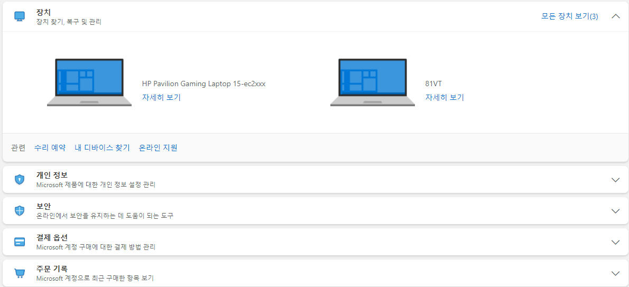Click the HP Pavilion Gaming Laptop 15-ec2xxx name
The width and height of the screenshot is (629, 287).
click(204, 84)
